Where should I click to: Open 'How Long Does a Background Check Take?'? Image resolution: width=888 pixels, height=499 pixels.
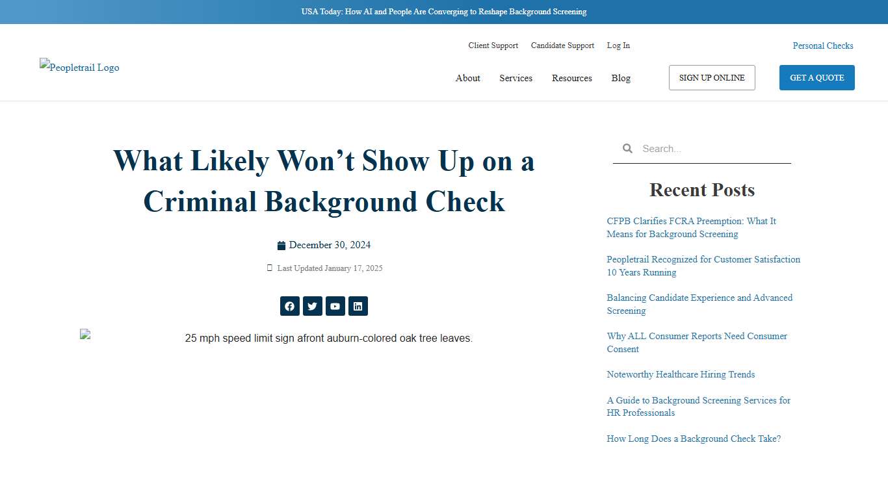tap(694, 439)
